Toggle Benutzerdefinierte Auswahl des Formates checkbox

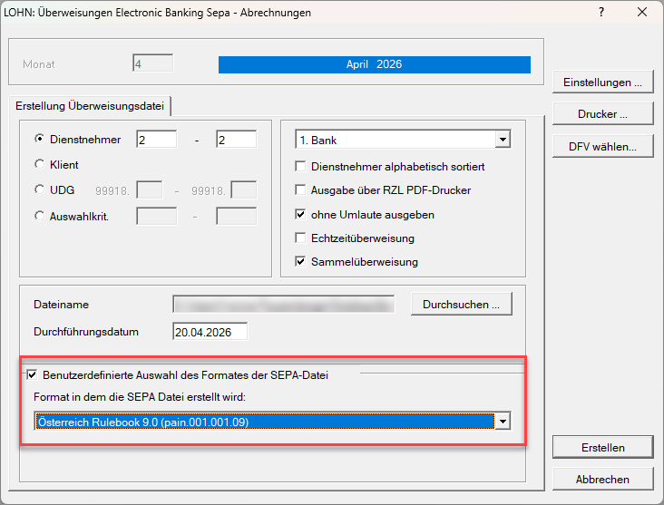pos(33,374)
